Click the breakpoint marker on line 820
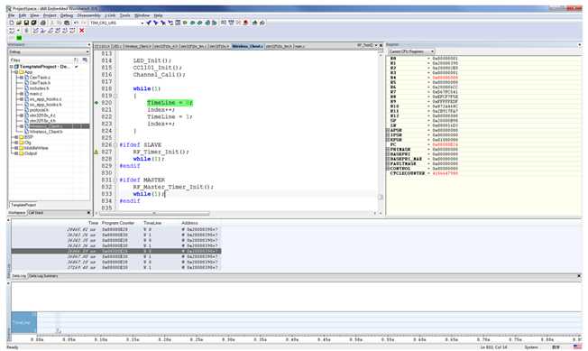This screenshot has width=588, height=351. pos(96,102)
